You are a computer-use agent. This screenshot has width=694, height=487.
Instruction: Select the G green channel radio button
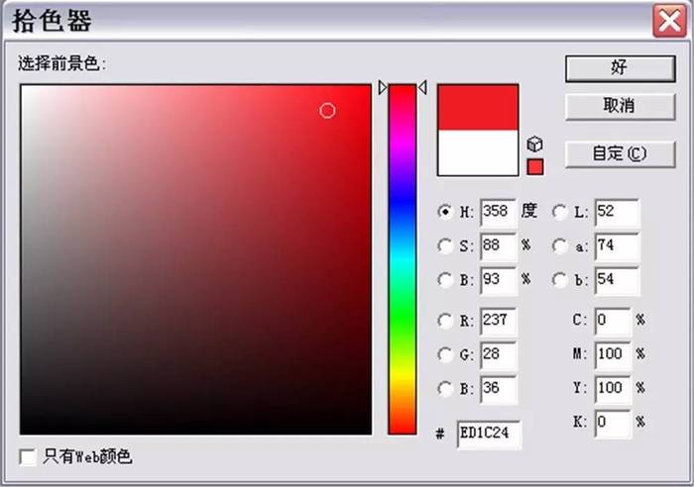445,354
